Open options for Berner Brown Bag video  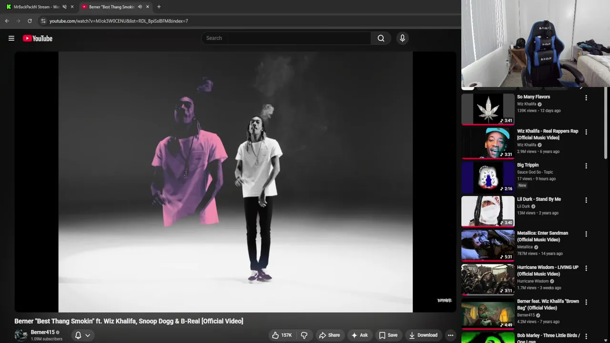tap(586, 302)
